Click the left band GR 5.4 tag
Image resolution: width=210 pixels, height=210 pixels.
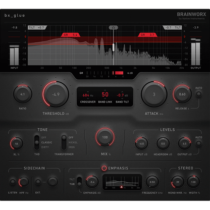point(71,35)
